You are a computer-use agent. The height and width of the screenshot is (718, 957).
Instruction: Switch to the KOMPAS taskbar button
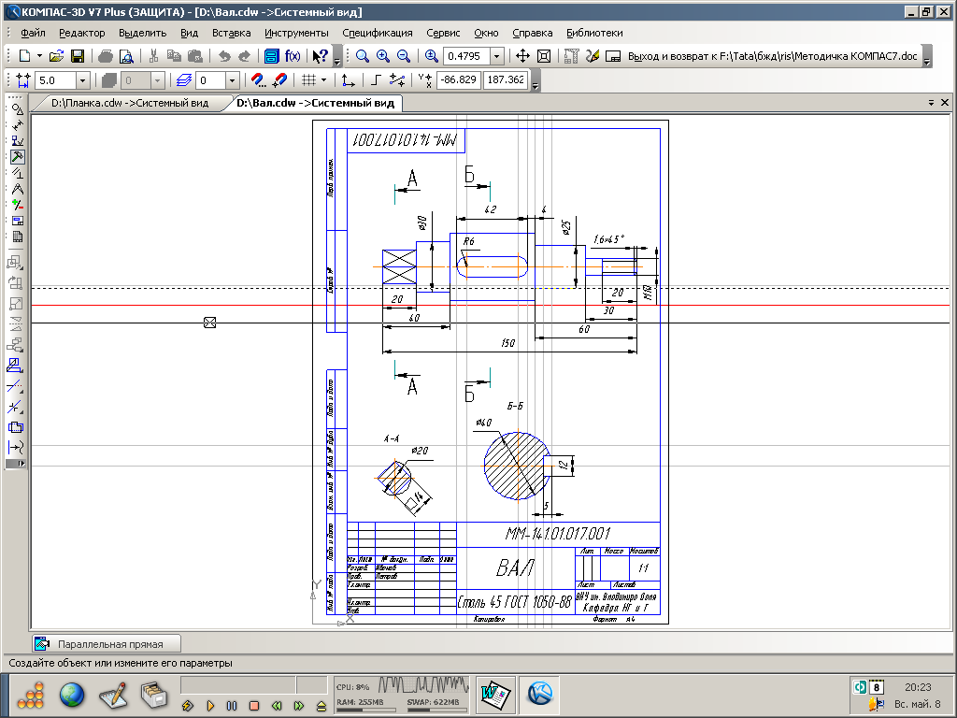[540, 696]
